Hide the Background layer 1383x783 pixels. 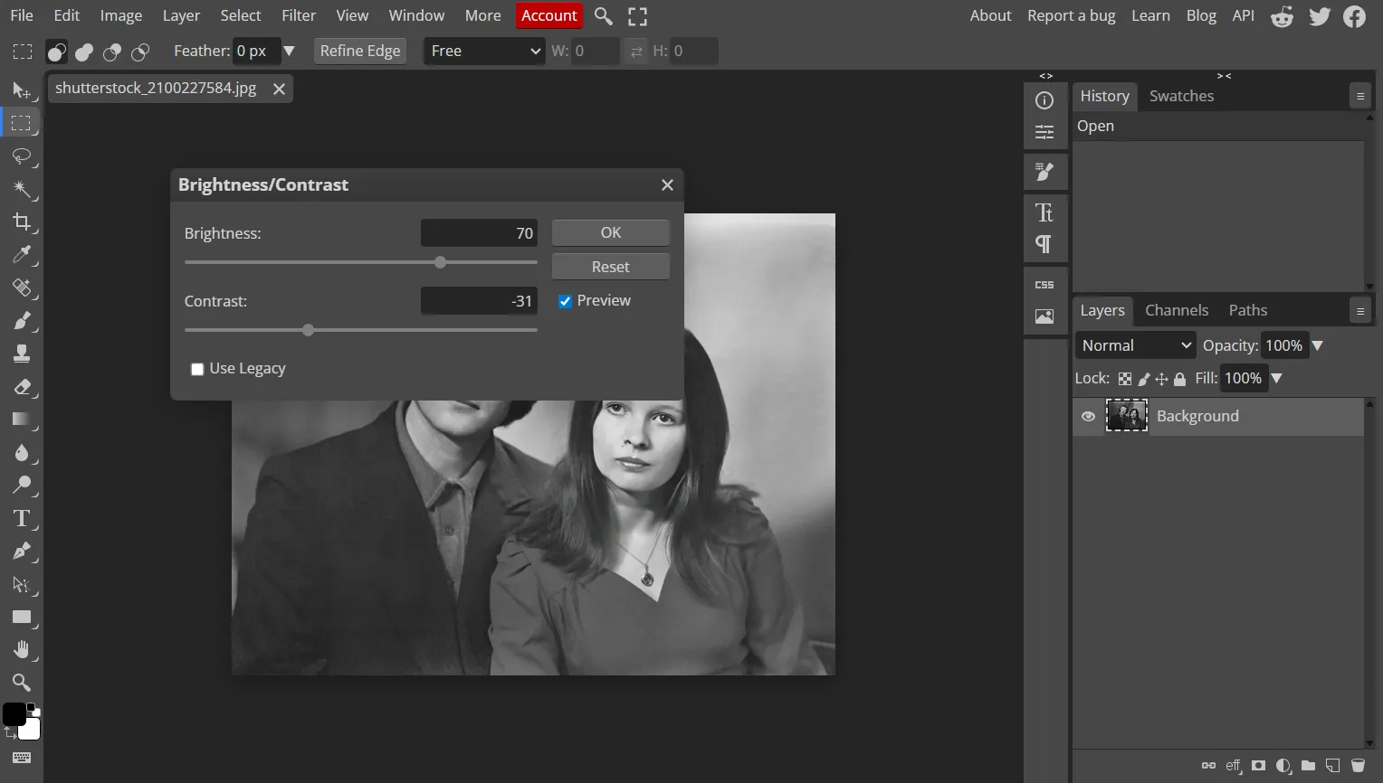pos(1088,416)
